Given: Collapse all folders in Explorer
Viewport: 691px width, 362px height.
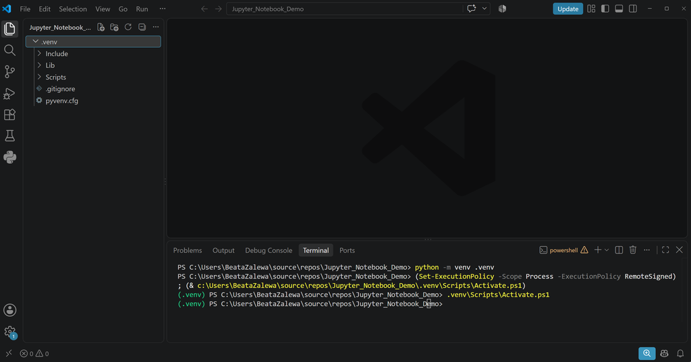Looking at the screenshot, I should point(142,28).
